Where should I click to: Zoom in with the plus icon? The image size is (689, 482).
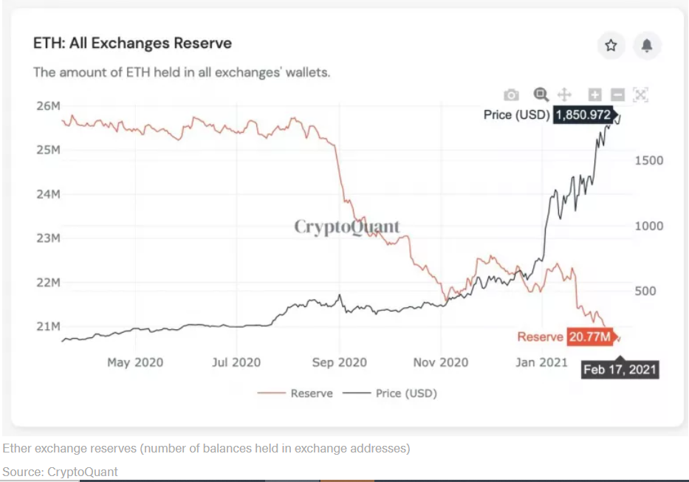595,94
